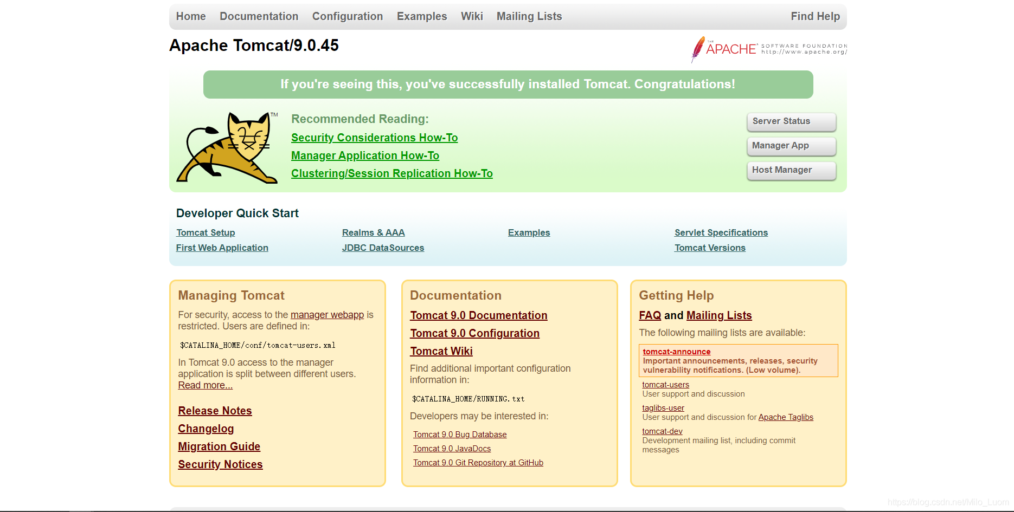Open Tomcat 9.0 Git Repository at GitHub
This screenshot has height=512, width=1014.
478,463
